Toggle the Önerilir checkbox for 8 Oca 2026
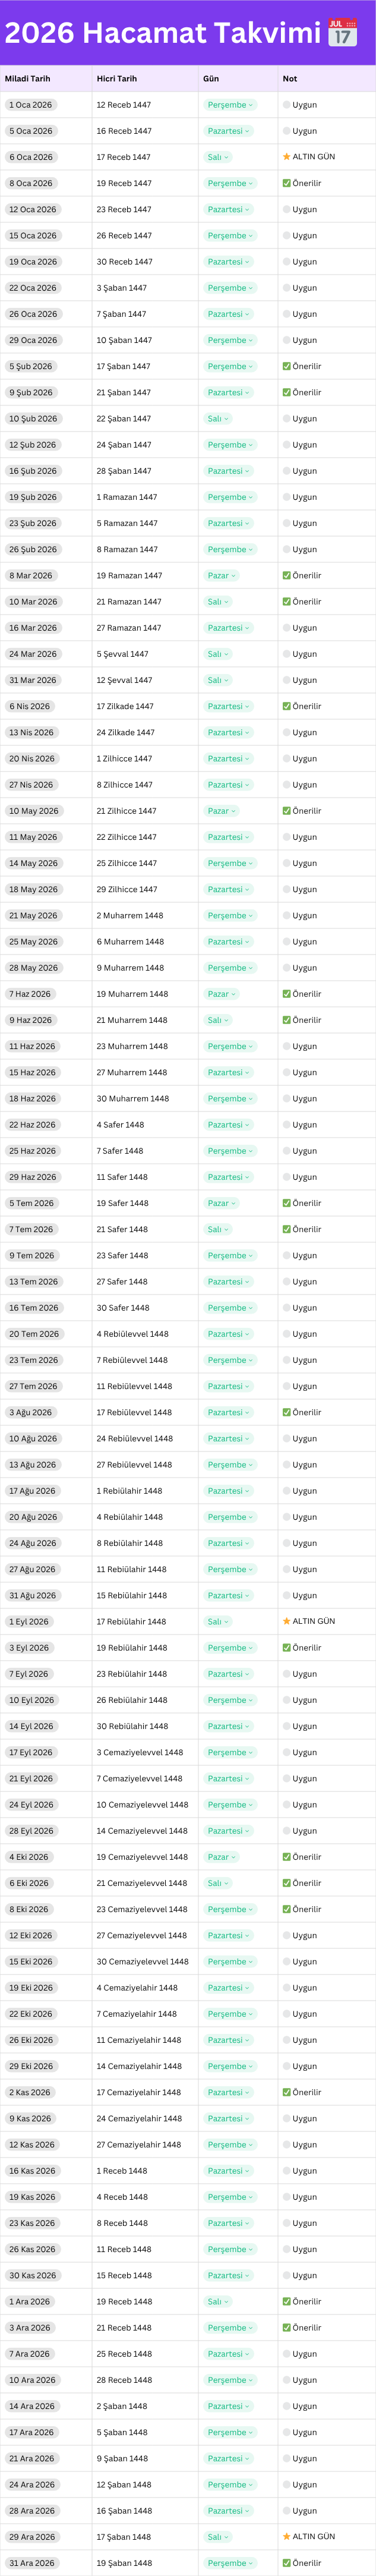 tap(287, 183)
